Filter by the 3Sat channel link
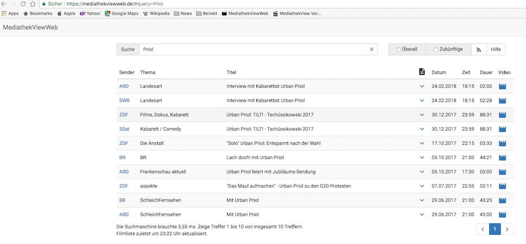Image resolution: width=526 pixels, height=244 pixels. pyautogui.click(x=124, y=129)
